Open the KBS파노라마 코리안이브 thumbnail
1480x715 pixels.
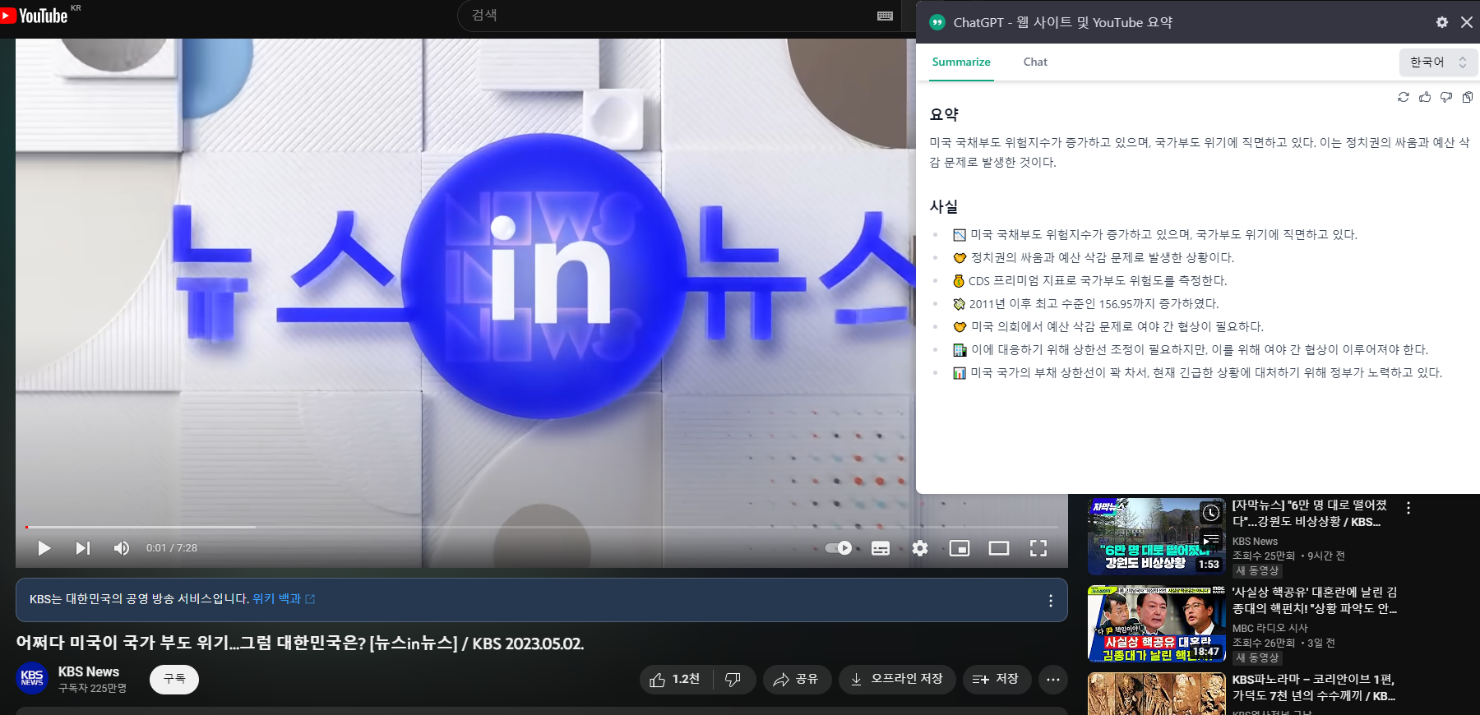[1156, 694]
